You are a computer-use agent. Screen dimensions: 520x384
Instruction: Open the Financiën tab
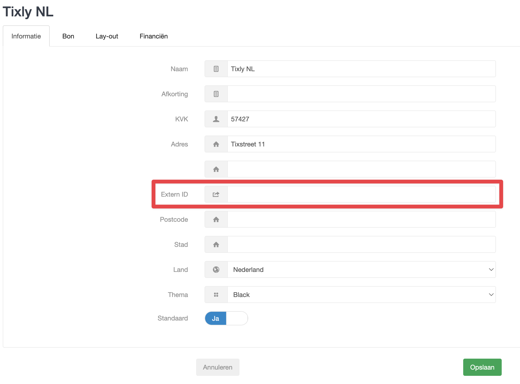[x=154, y=36]
